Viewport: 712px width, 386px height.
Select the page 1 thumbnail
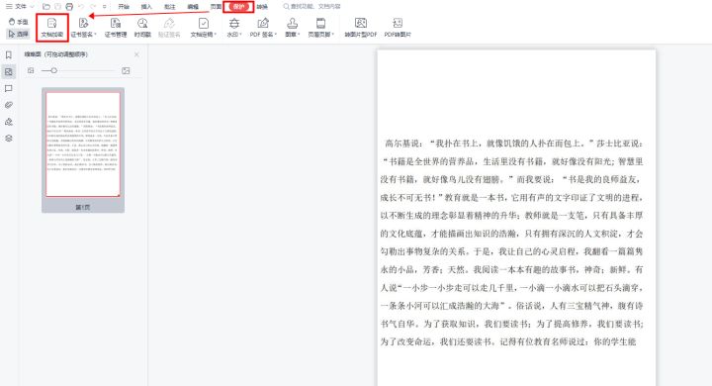[83, 145]
